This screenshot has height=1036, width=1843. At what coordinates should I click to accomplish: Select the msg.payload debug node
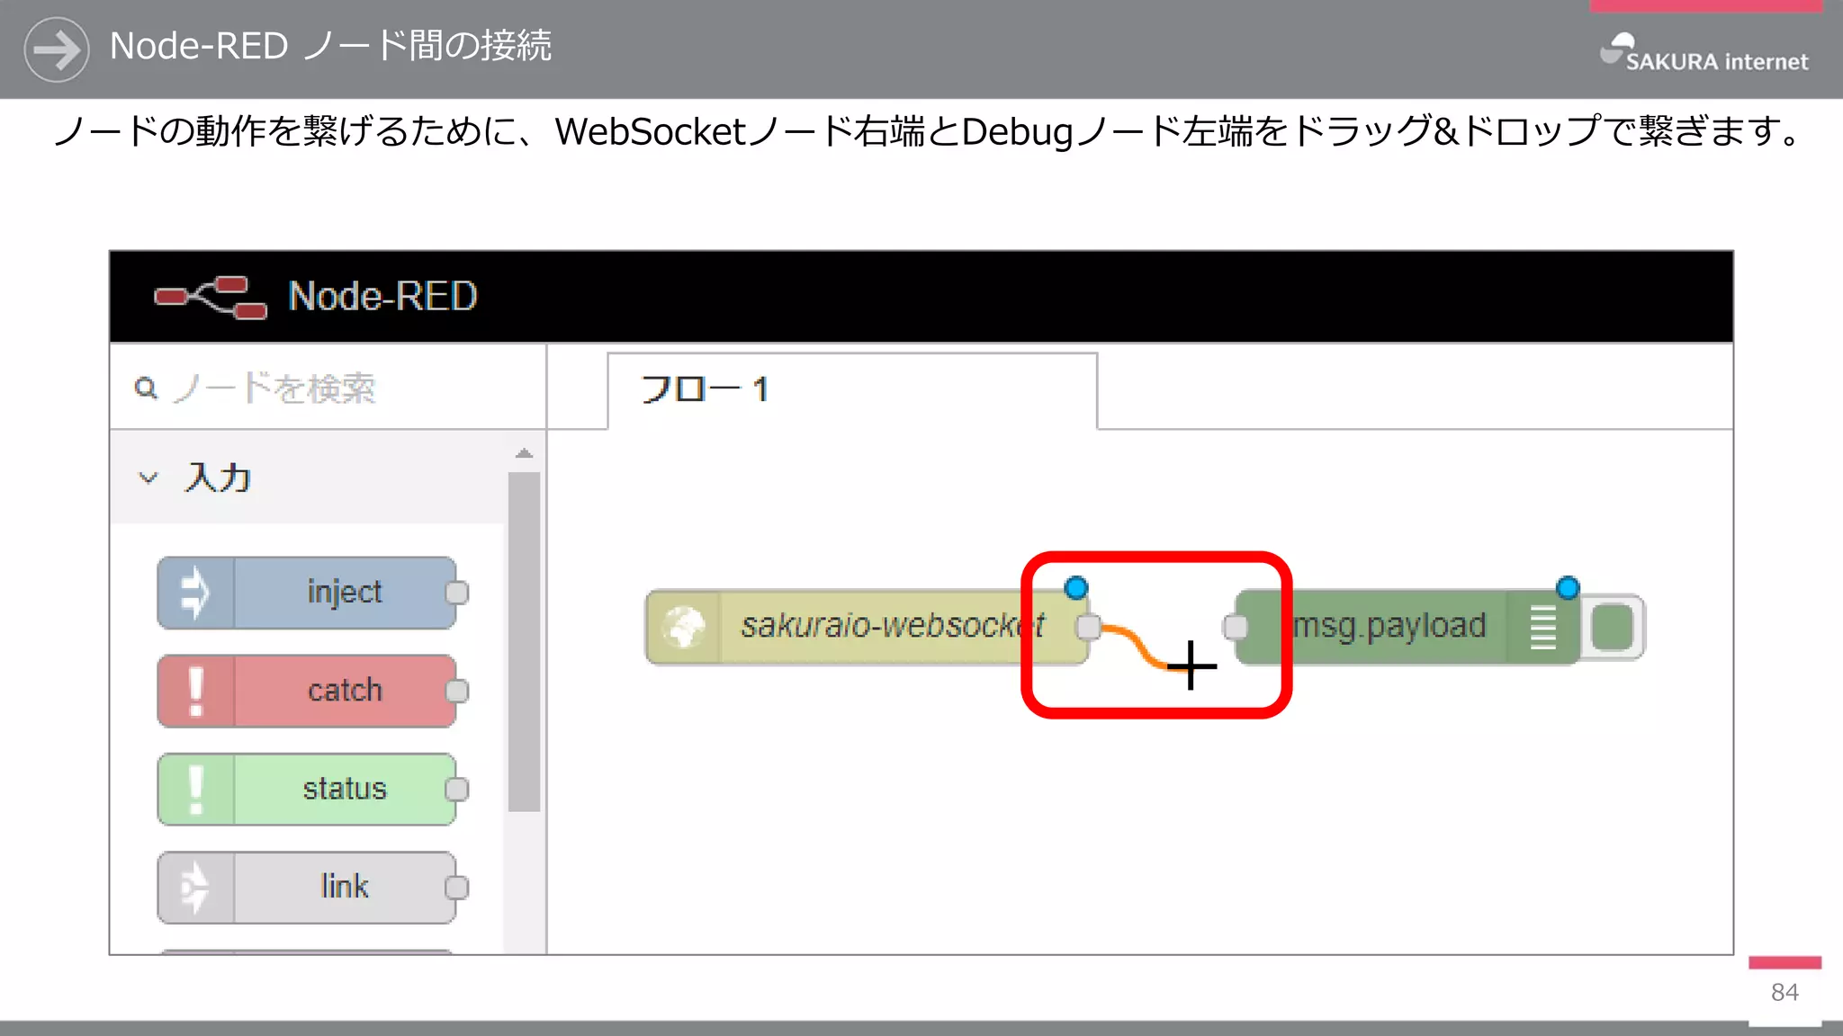pos(1407,627)
